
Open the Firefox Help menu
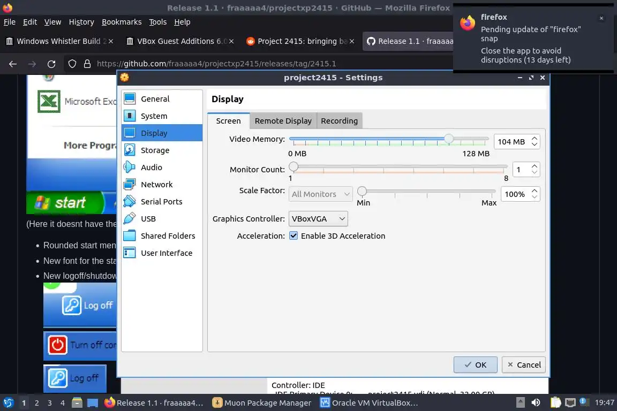point(182,22)
